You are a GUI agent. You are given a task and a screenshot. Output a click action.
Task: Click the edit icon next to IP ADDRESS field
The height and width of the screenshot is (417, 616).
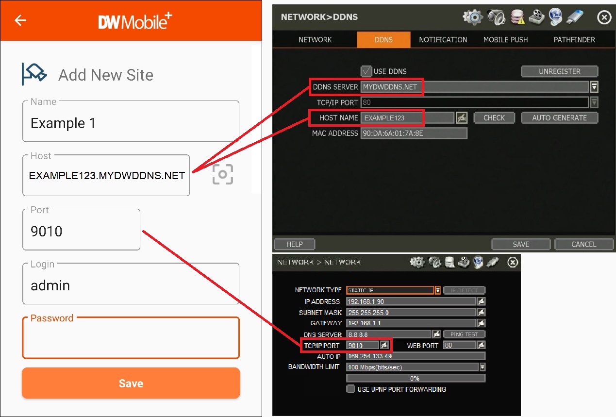pos(481,301)
